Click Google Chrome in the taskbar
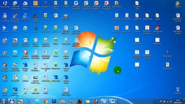 click(46, 101)
